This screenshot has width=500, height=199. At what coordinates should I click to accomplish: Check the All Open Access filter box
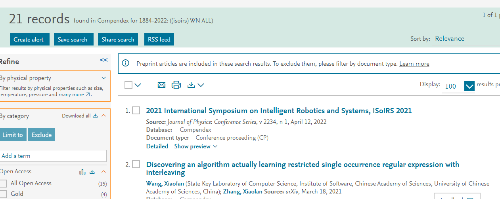[3, 183]
